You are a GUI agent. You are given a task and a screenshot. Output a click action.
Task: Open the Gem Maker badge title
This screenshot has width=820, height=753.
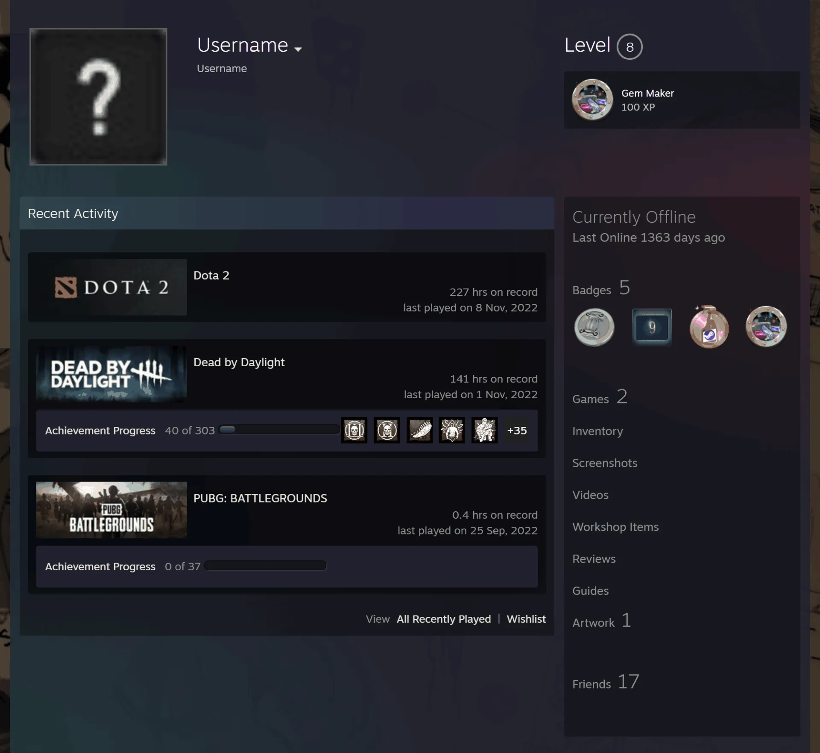click(x=647, y=93)
